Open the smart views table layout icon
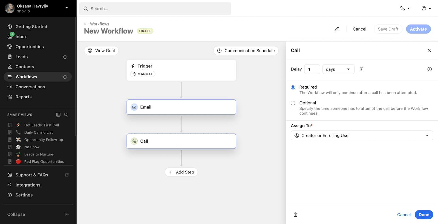This screenshot has height=224, width=438. point(58,115)
